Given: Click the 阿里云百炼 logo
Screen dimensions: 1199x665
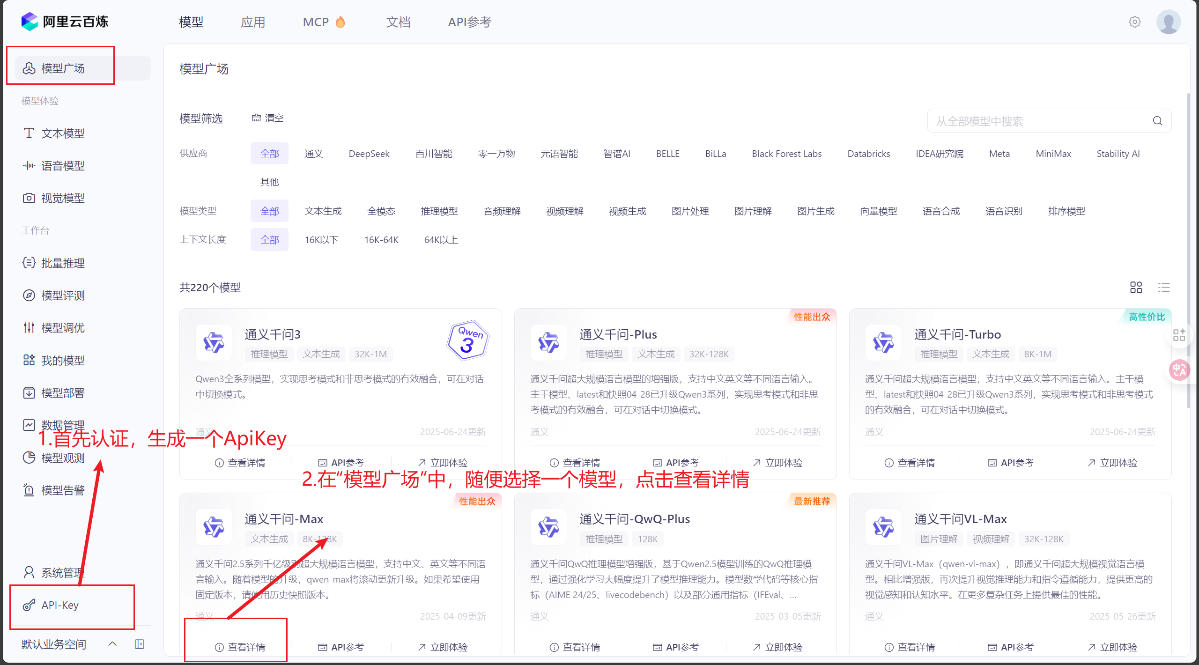Looking at the screenshot, I should pyautogui.click(x=65, y=22).
